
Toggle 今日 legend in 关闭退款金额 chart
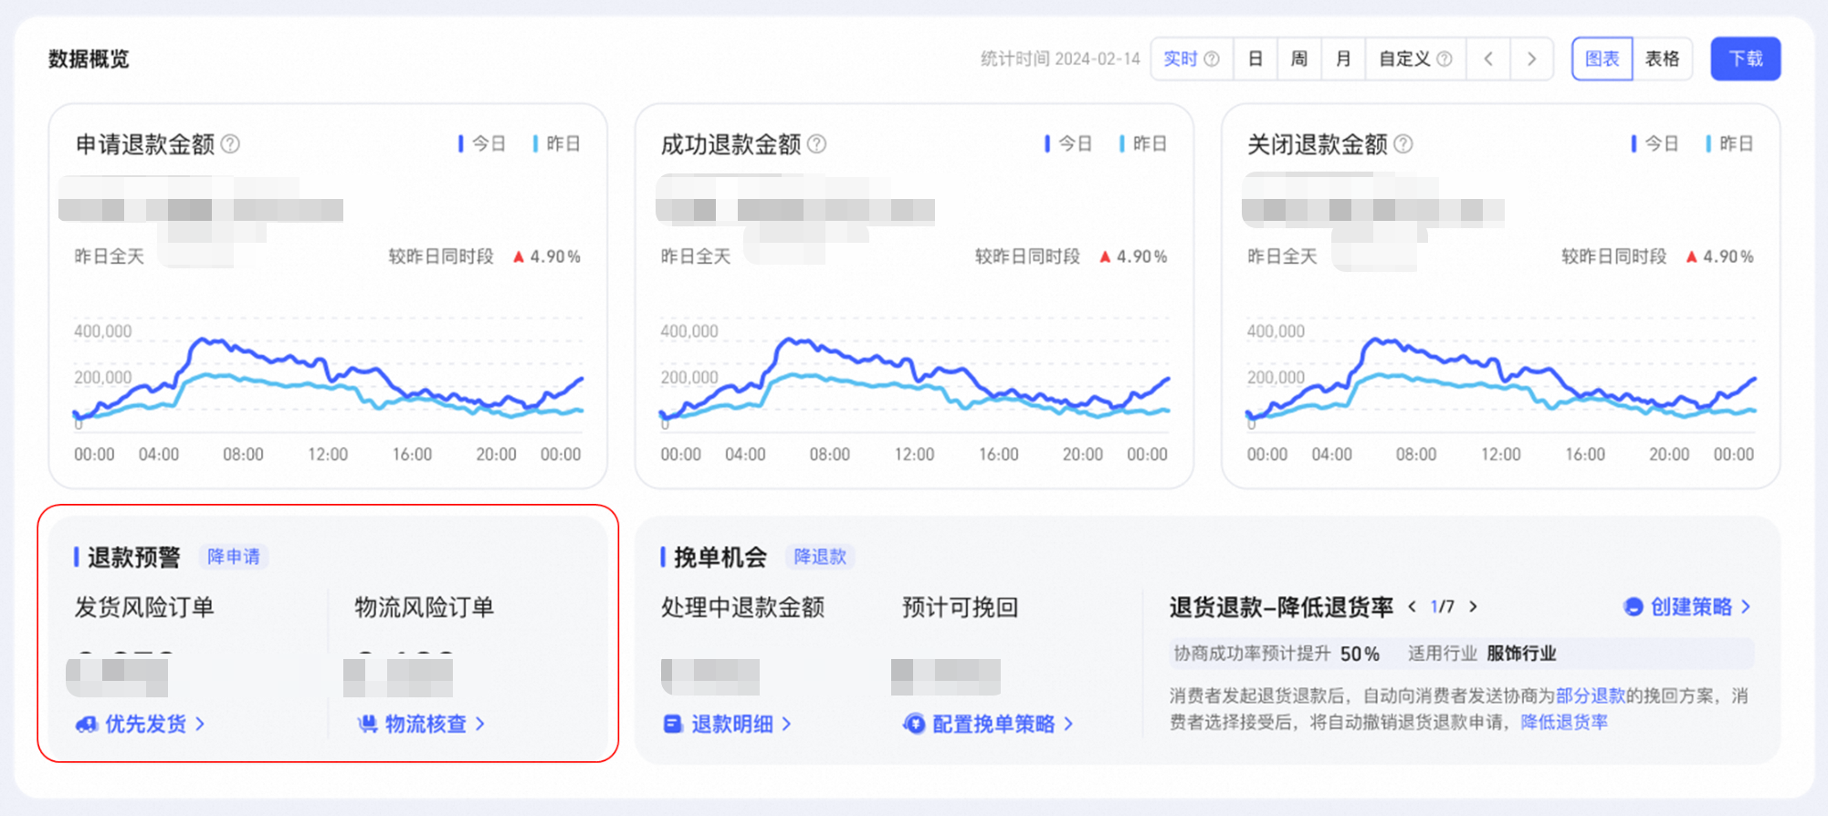point(1655,143)
